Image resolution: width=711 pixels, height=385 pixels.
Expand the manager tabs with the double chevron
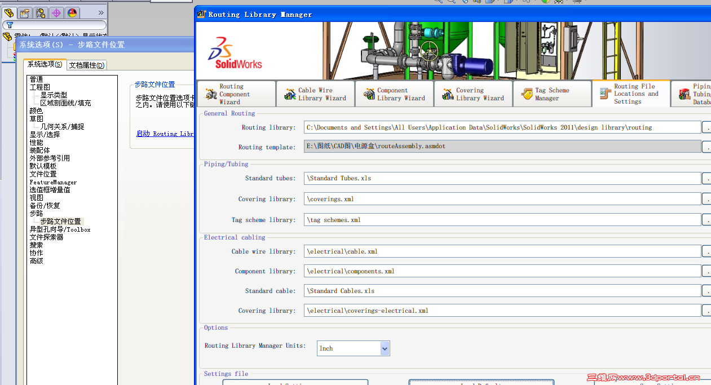pos(100,12)
